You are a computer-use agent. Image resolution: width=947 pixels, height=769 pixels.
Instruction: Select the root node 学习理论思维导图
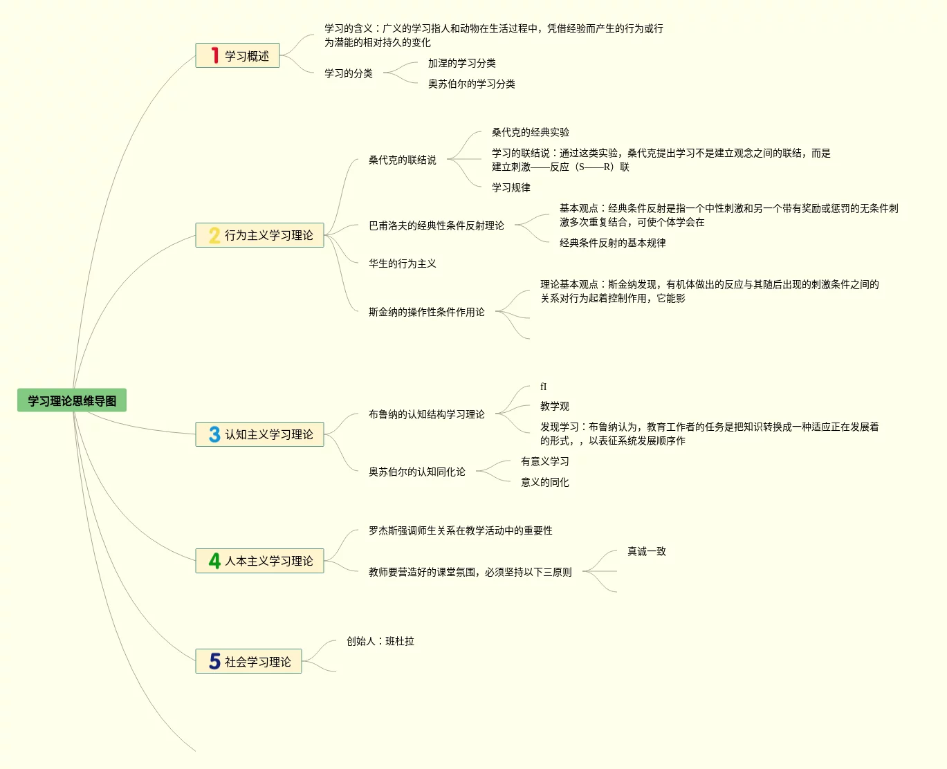coord(72,400)
